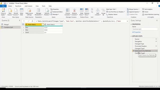Open Manage Parameters icon
The height and width of the screenshot is (90, 160).
38,10
